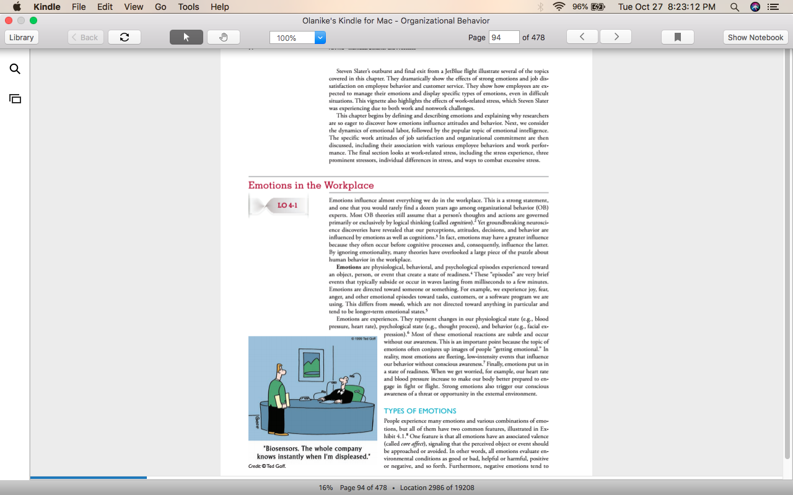
Task: Click the sync refresh icon button
Action: click(x=125, y=37)
